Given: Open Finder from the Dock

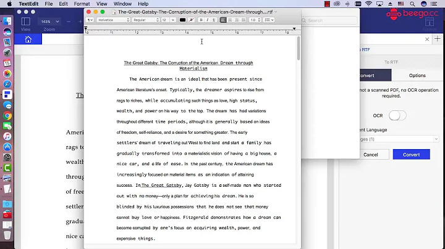Looking at the screenshot, I should (7, 21).
